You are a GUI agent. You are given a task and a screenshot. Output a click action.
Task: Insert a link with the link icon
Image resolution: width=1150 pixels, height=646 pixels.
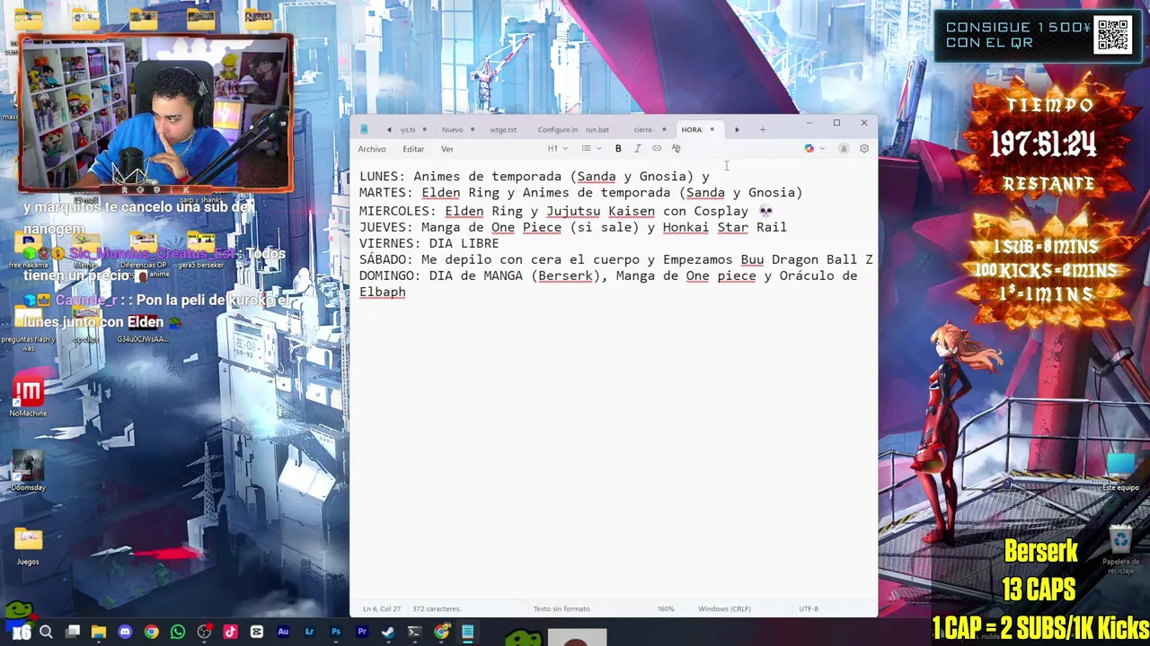(657, 149)
